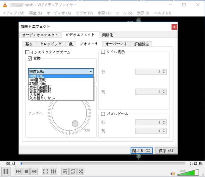This screenshot has width=205, height=177.
Task: Close the 調整とエフェクト dialog with red X
Action: [x=174, y=27]
